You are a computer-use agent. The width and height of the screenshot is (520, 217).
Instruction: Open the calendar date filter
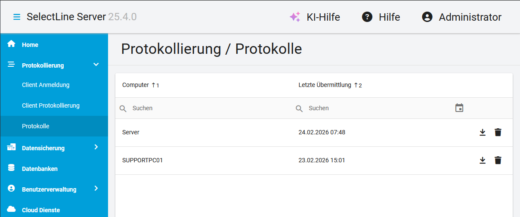click(459, 108)
